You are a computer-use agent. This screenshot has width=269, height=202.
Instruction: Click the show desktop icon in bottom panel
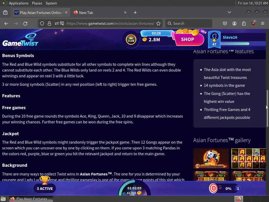(3, 199)
